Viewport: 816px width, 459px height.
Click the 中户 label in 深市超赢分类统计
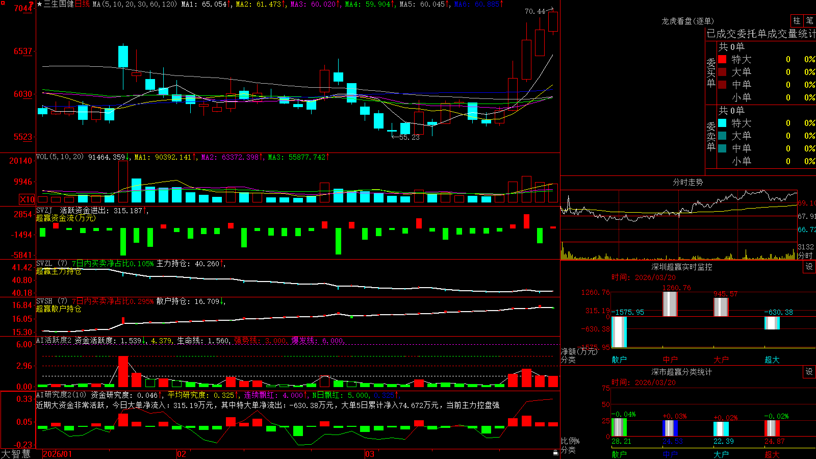(x=670, y=454)
